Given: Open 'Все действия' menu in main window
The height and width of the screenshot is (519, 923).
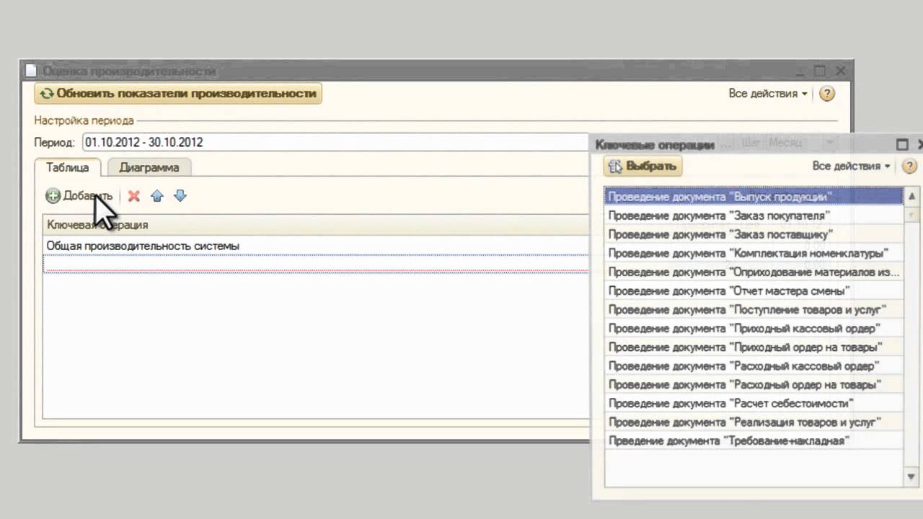Looking at the screenshot, I should (768, 94).
